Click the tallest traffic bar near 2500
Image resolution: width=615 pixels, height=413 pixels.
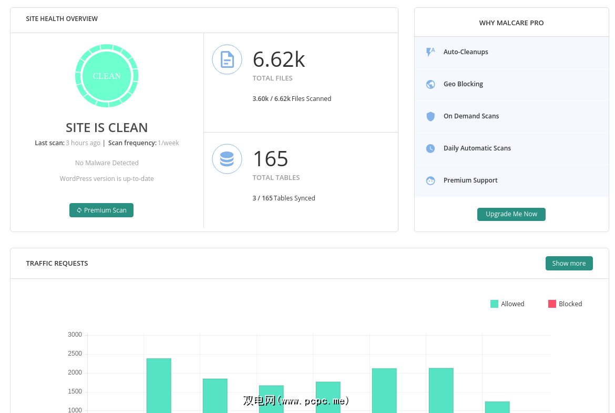click(159, 384)
